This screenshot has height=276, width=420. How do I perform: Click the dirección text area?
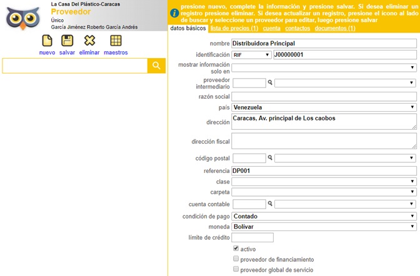[324, 122]
